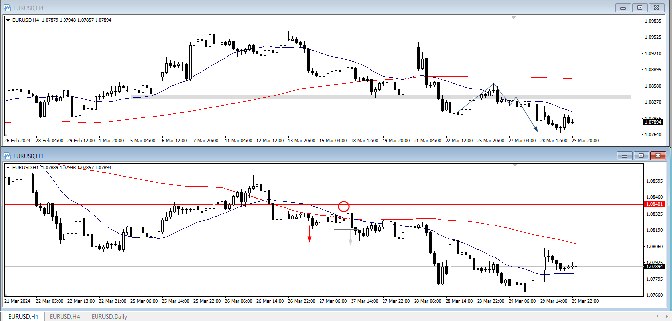Image resolution: width=672 pixels, height=321 pixels.
Task: Maximize the EURUSD,H1 chart window
Action: [641, 156]
